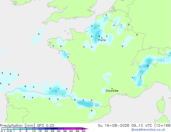Screen dimensions: 171x132
Task: Click the '30' legend scale label
Action: (x=59, y=131)
